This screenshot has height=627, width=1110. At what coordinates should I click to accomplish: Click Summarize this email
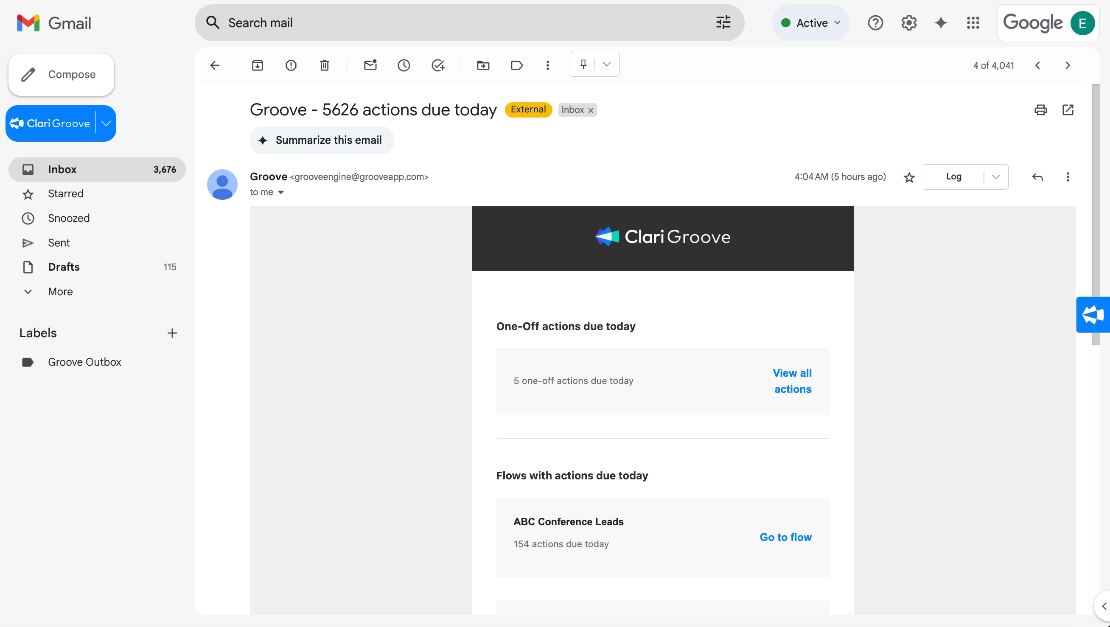[322, 140]
